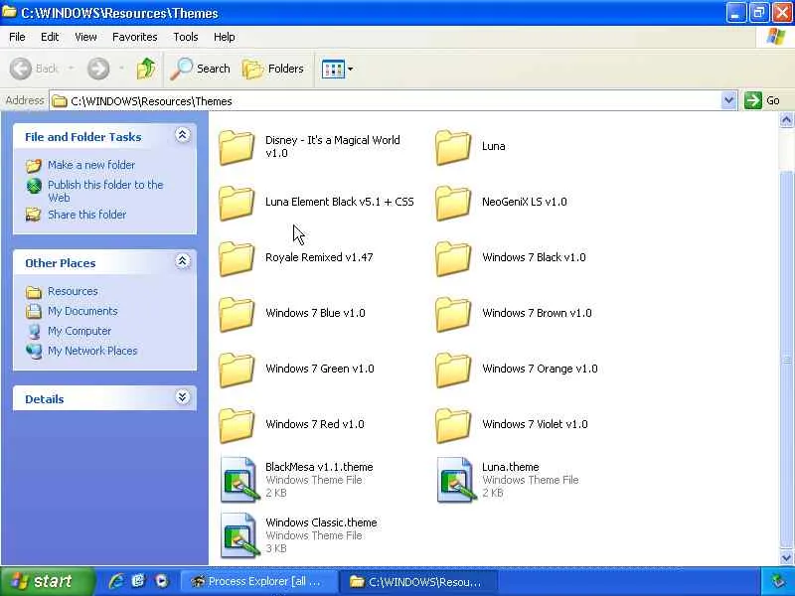Select the NeoGeniX LS v1.0 folder icon
This screenshot has height=596, width=795.
click(453, 203)
